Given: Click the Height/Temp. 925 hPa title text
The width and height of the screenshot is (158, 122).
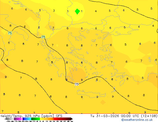Looking at the screenshot, I should [20, 116].
